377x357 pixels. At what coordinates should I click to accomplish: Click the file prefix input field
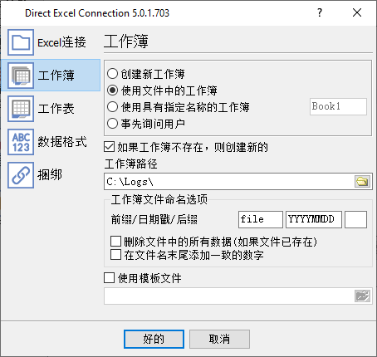point(261,219)
